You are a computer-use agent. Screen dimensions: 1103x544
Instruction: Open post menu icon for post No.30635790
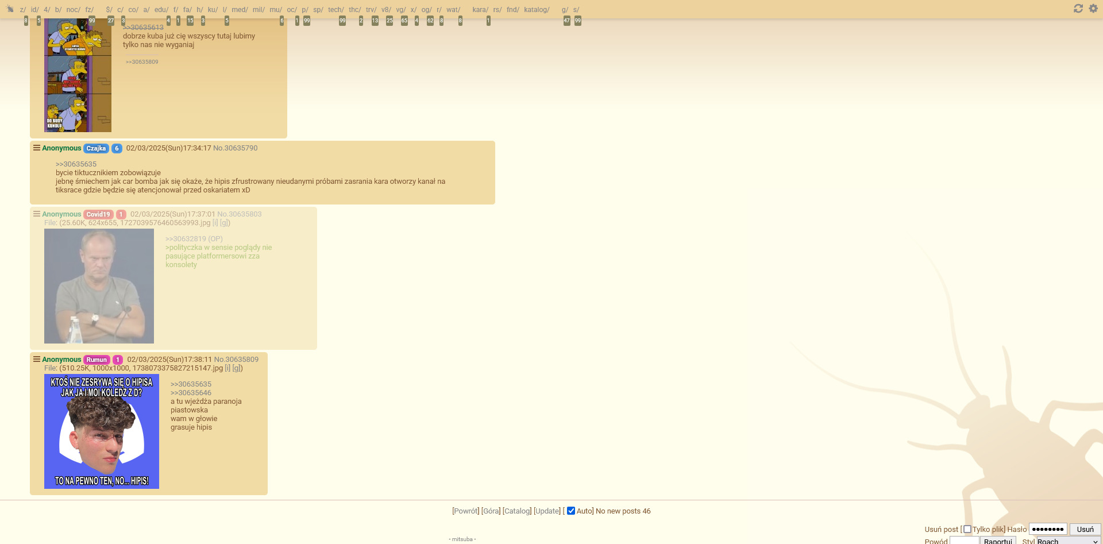[37, 148]
